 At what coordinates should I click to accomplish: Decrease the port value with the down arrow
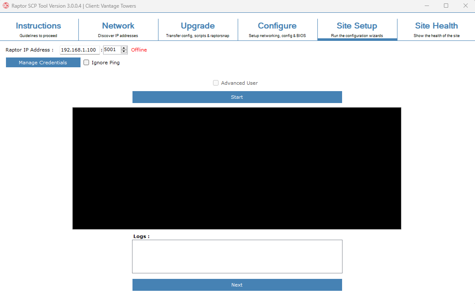124,52
